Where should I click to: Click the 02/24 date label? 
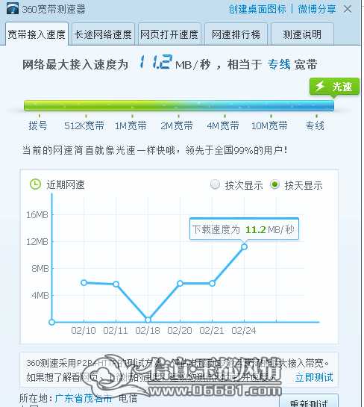(244, 330)
